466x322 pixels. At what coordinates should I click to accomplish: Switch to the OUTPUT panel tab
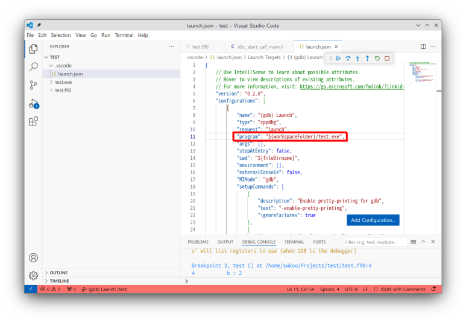pos(225,242)
